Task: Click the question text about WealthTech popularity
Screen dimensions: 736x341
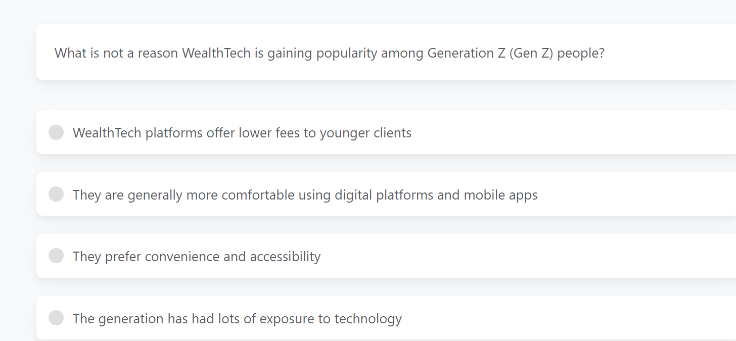Action: point(330,53)
